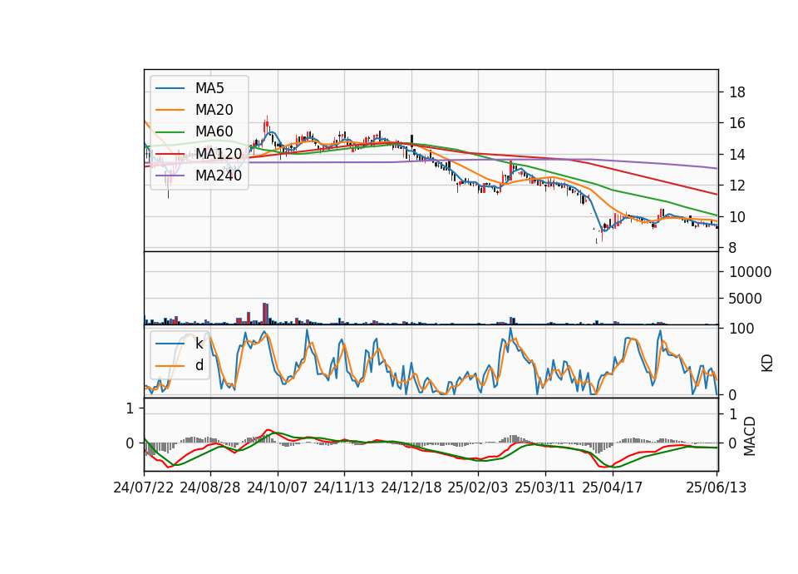Click the MA120 legend label
This screenshot has width=798, height=574.
[x=219, y=153]
